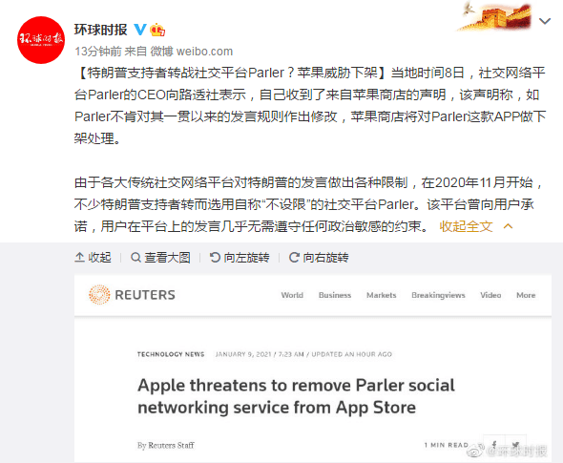The image size is (563, 463).
Task: View large image with 查看大图 magnifier
Action: [x=160, y=258]
